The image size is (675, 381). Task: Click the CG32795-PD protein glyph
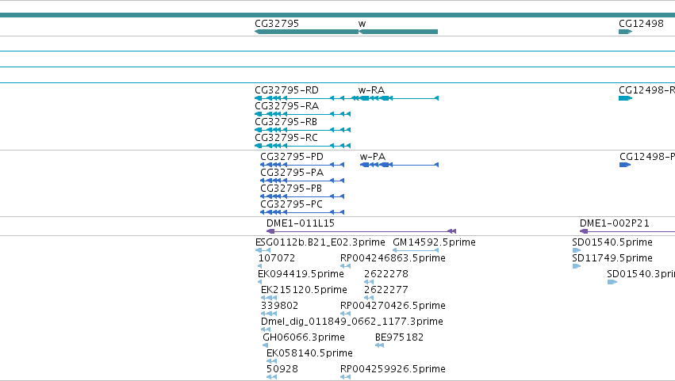(302, 165)
